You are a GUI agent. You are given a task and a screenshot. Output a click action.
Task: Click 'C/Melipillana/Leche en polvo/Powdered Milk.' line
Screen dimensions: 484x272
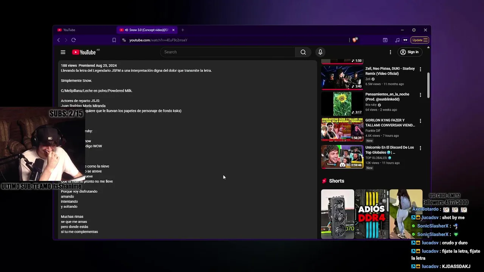click(96, 91)
